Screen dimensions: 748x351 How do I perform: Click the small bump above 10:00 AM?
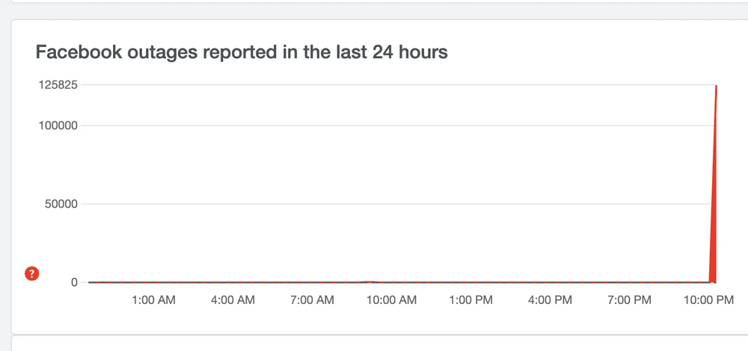[367, 282]
